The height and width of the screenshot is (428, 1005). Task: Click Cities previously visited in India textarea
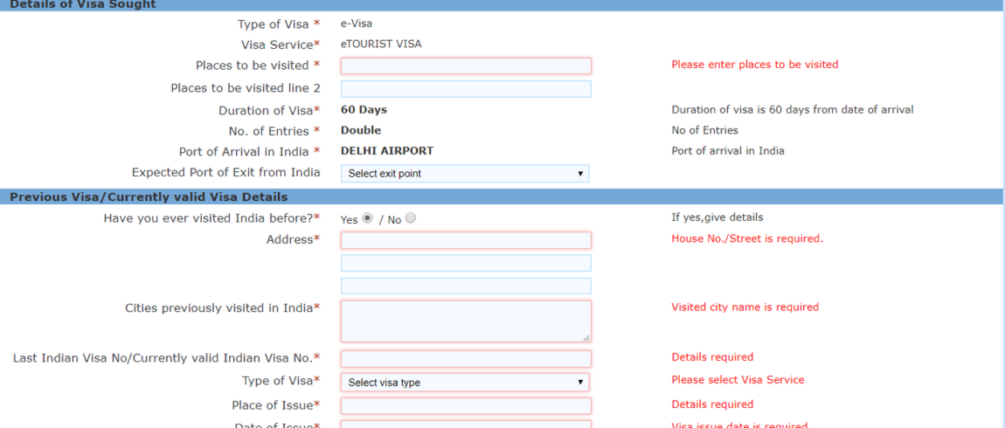[x=466, y=321]
